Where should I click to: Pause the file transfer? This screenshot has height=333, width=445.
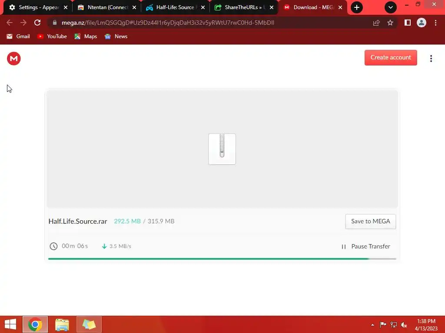pyautogui.click(x=365, y=246)
